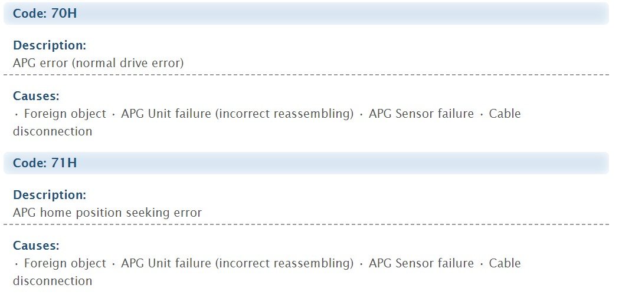Image resolution: width=622 pixels, height=298 pixels.
Task: Select the text "APG home position seeking error"
Action: coord(107,212)
